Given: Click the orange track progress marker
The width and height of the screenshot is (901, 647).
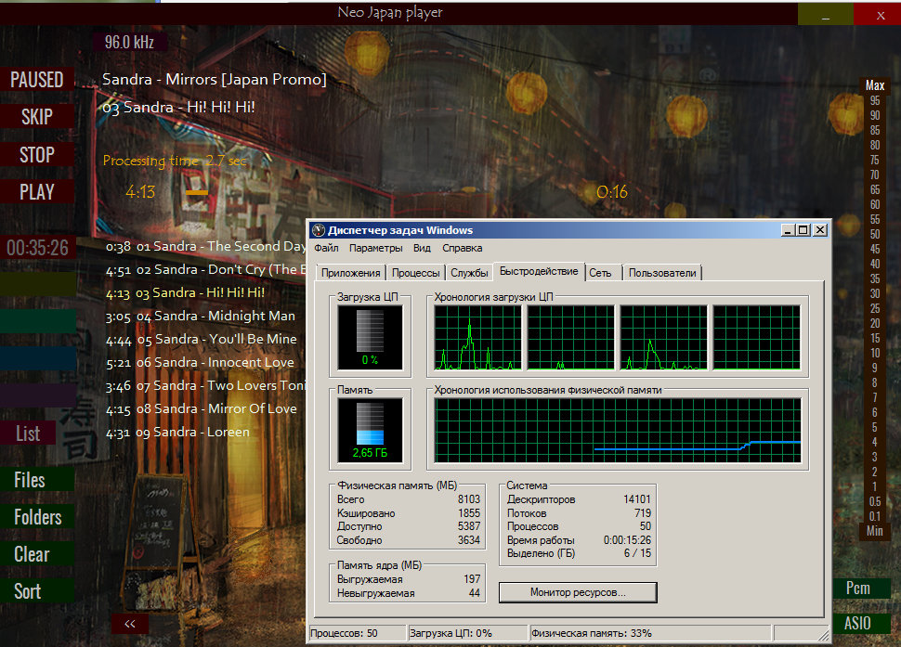Looking at the screenshot, I should (197, 193).
